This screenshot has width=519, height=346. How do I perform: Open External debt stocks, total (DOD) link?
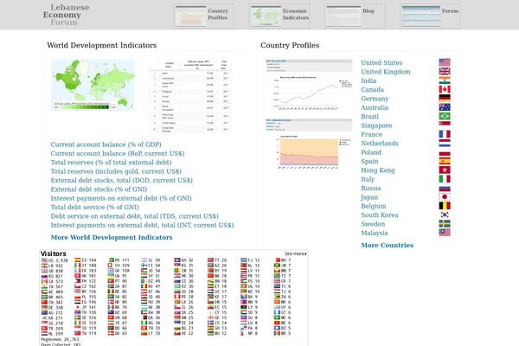coord(121,180)
